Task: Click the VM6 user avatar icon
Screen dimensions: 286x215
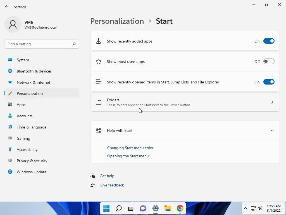Action: tap(13, 24)
